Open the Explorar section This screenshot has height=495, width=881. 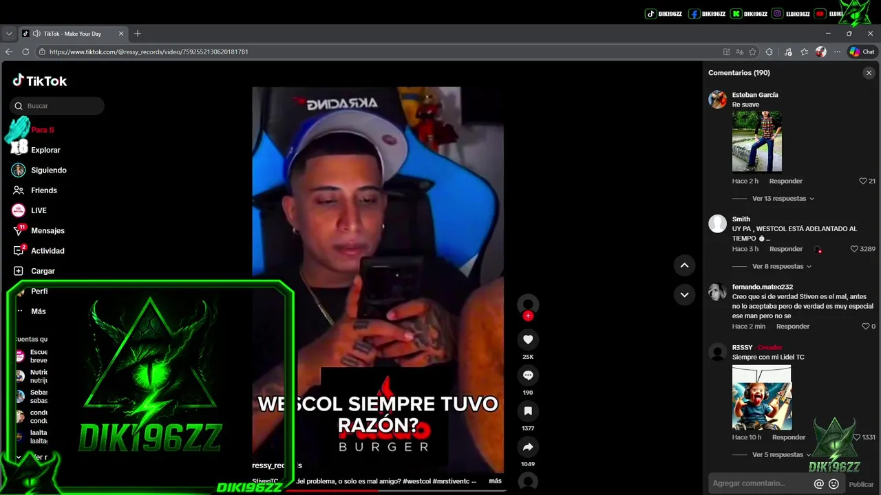45,150
